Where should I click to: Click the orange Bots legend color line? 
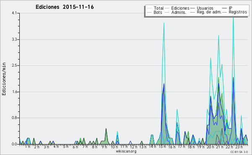coord(149,12)
